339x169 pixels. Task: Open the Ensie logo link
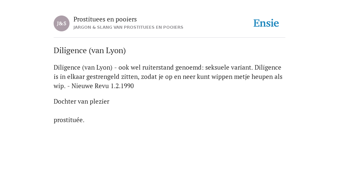coord(266,23)
